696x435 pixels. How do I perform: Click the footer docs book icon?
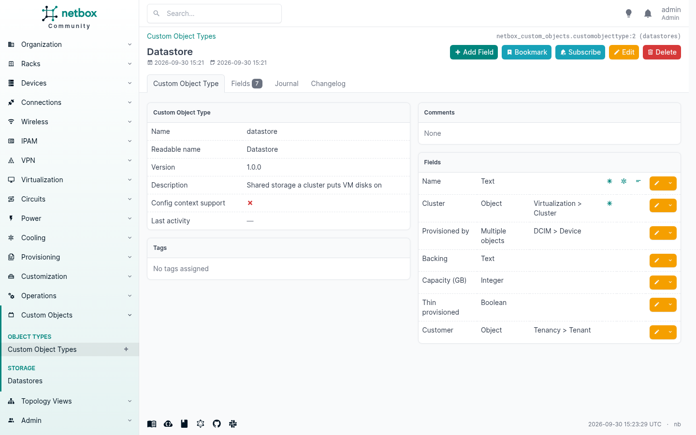pyautogui.click(x=152, y=424)
